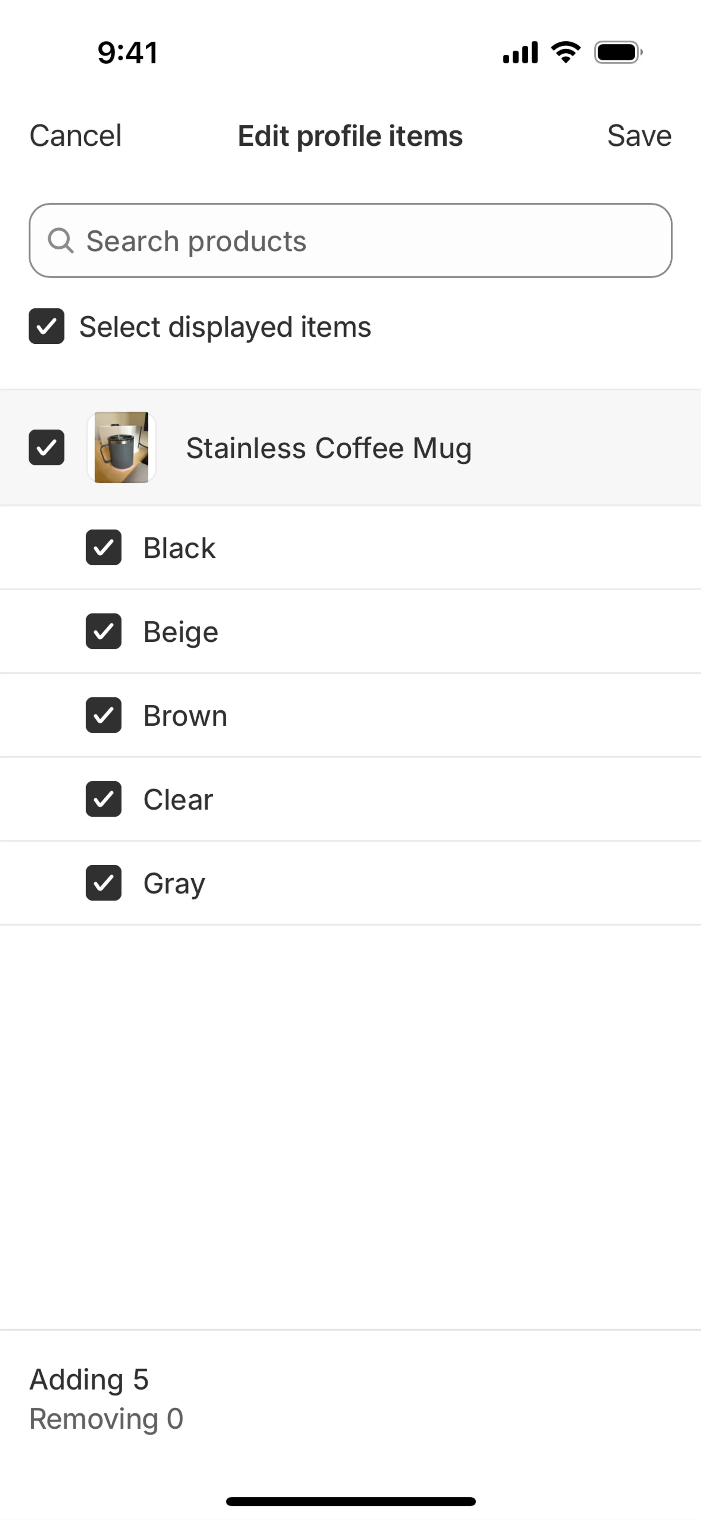
Task: Tap the Brown variant label
Action: tap(185, 716)
